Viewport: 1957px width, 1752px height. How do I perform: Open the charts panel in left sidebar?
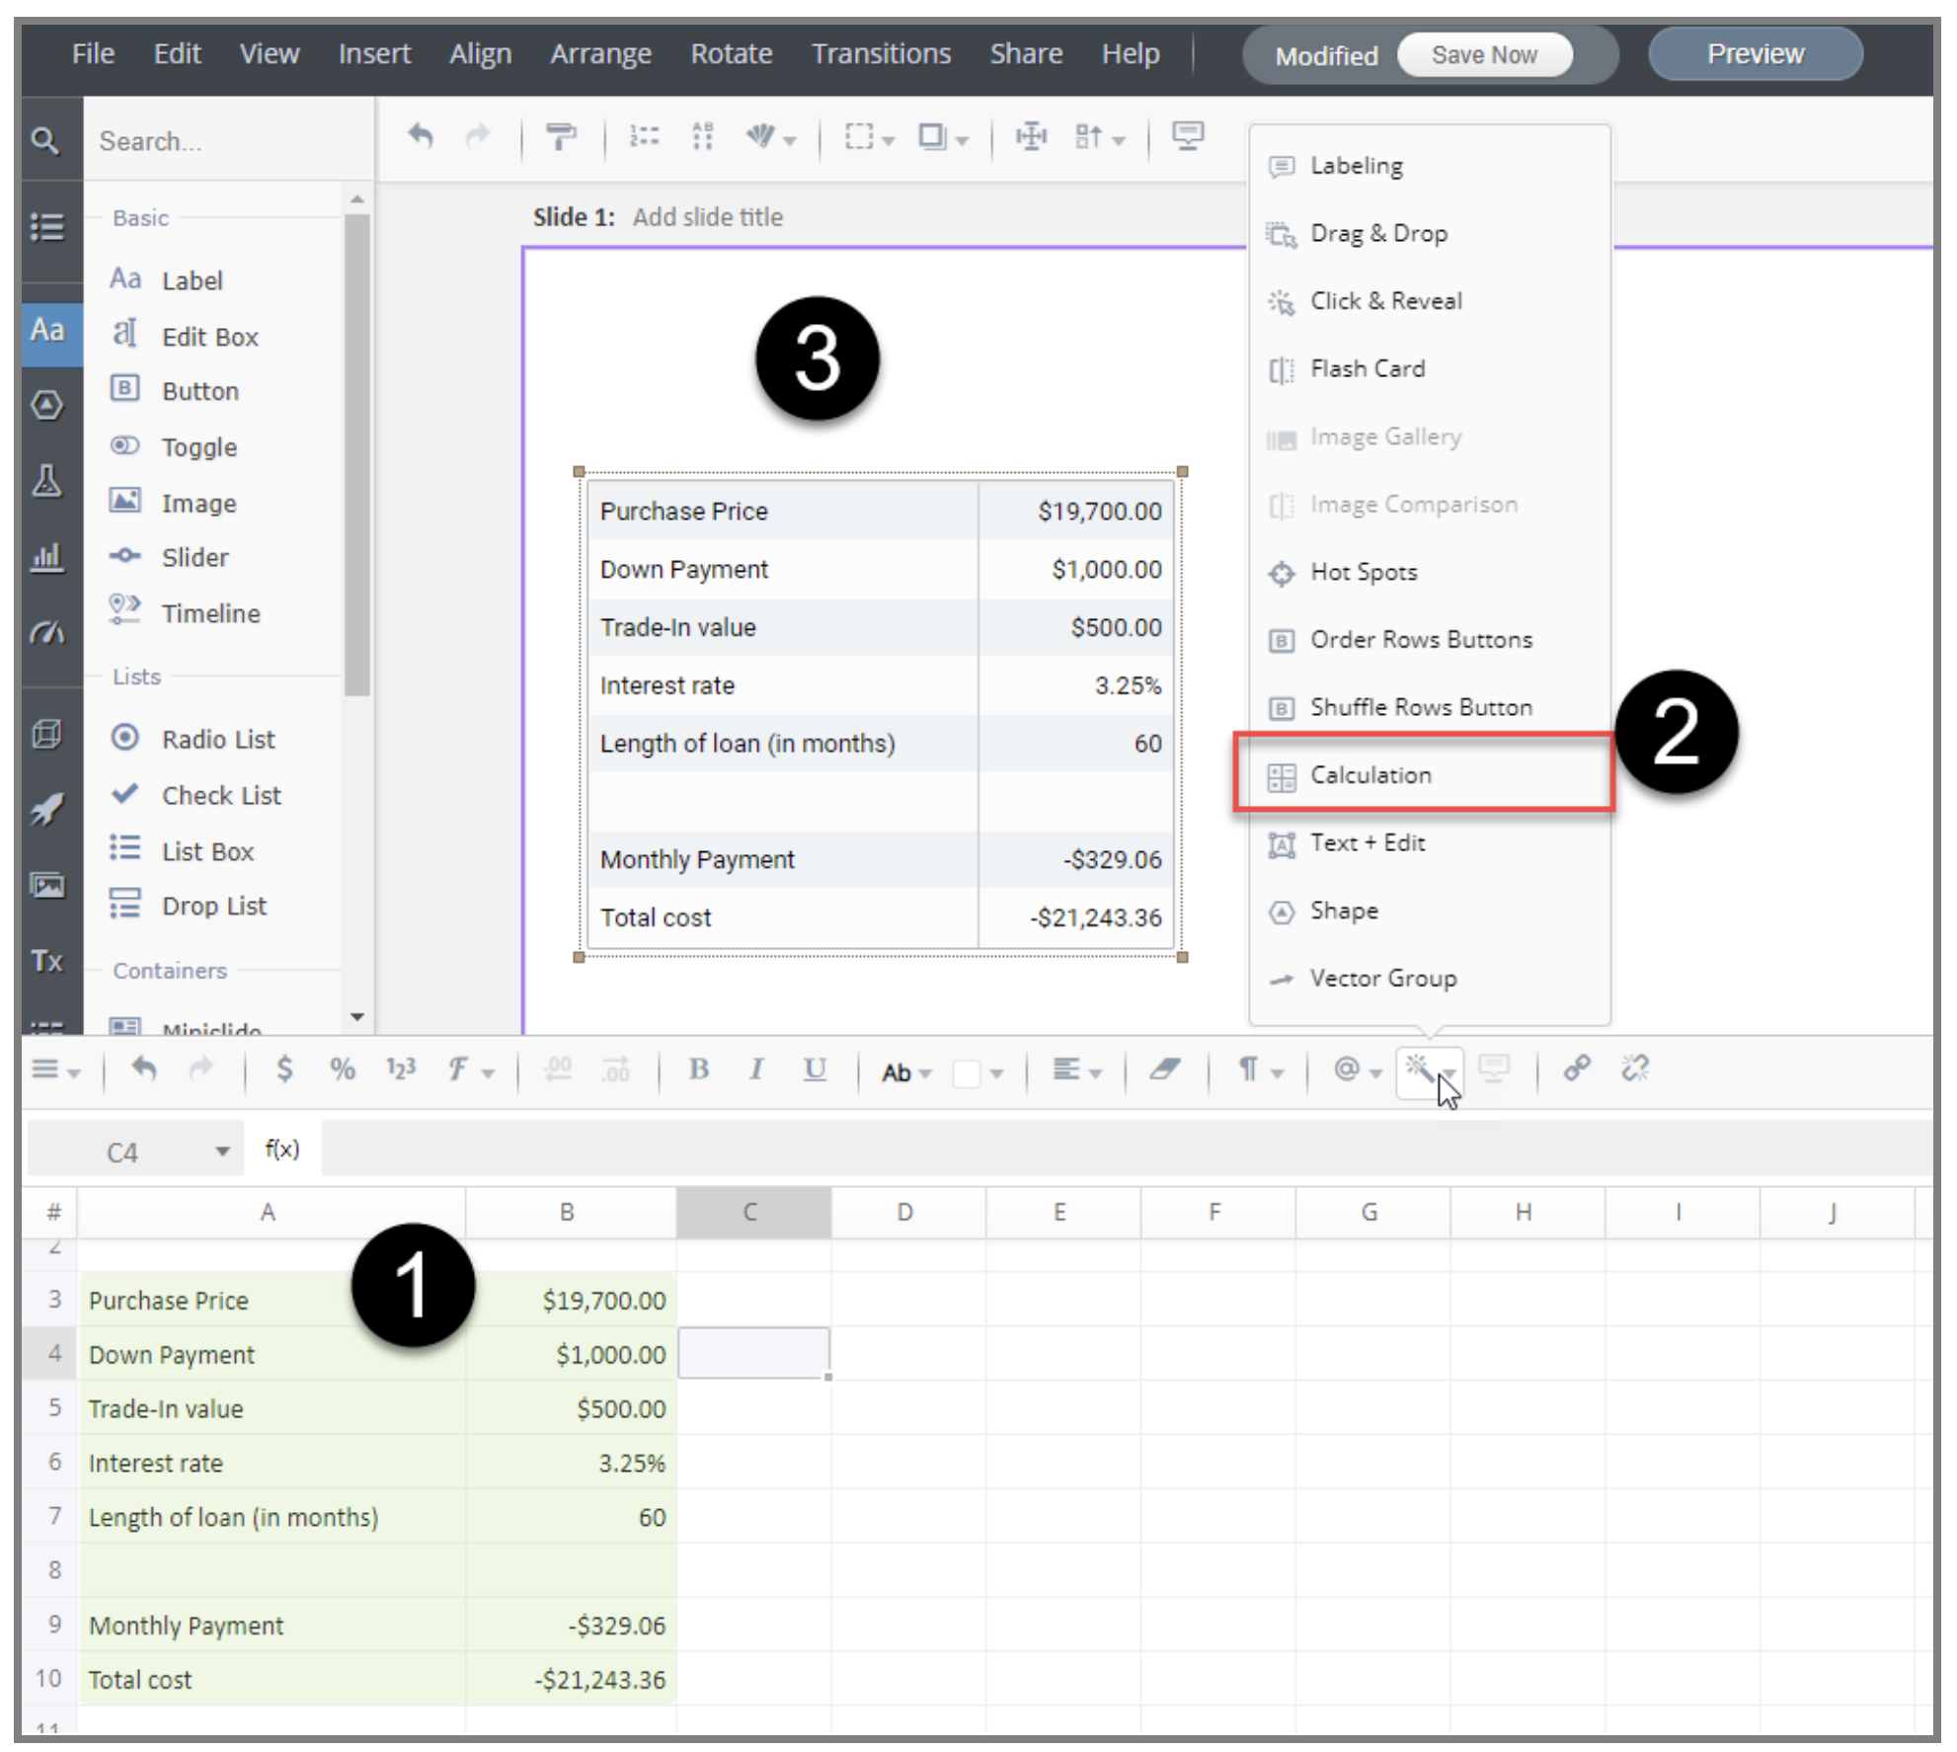(x=46, y=558)
